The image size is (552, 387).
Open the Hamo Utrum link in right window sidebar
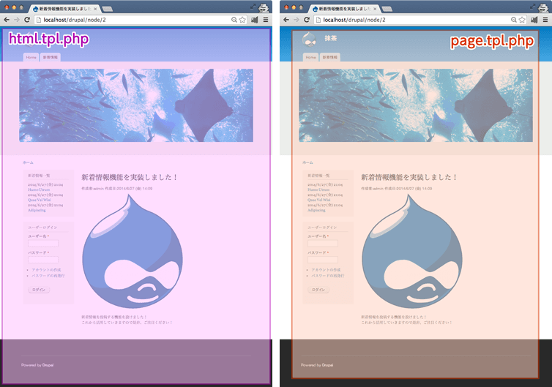(318, 189)
